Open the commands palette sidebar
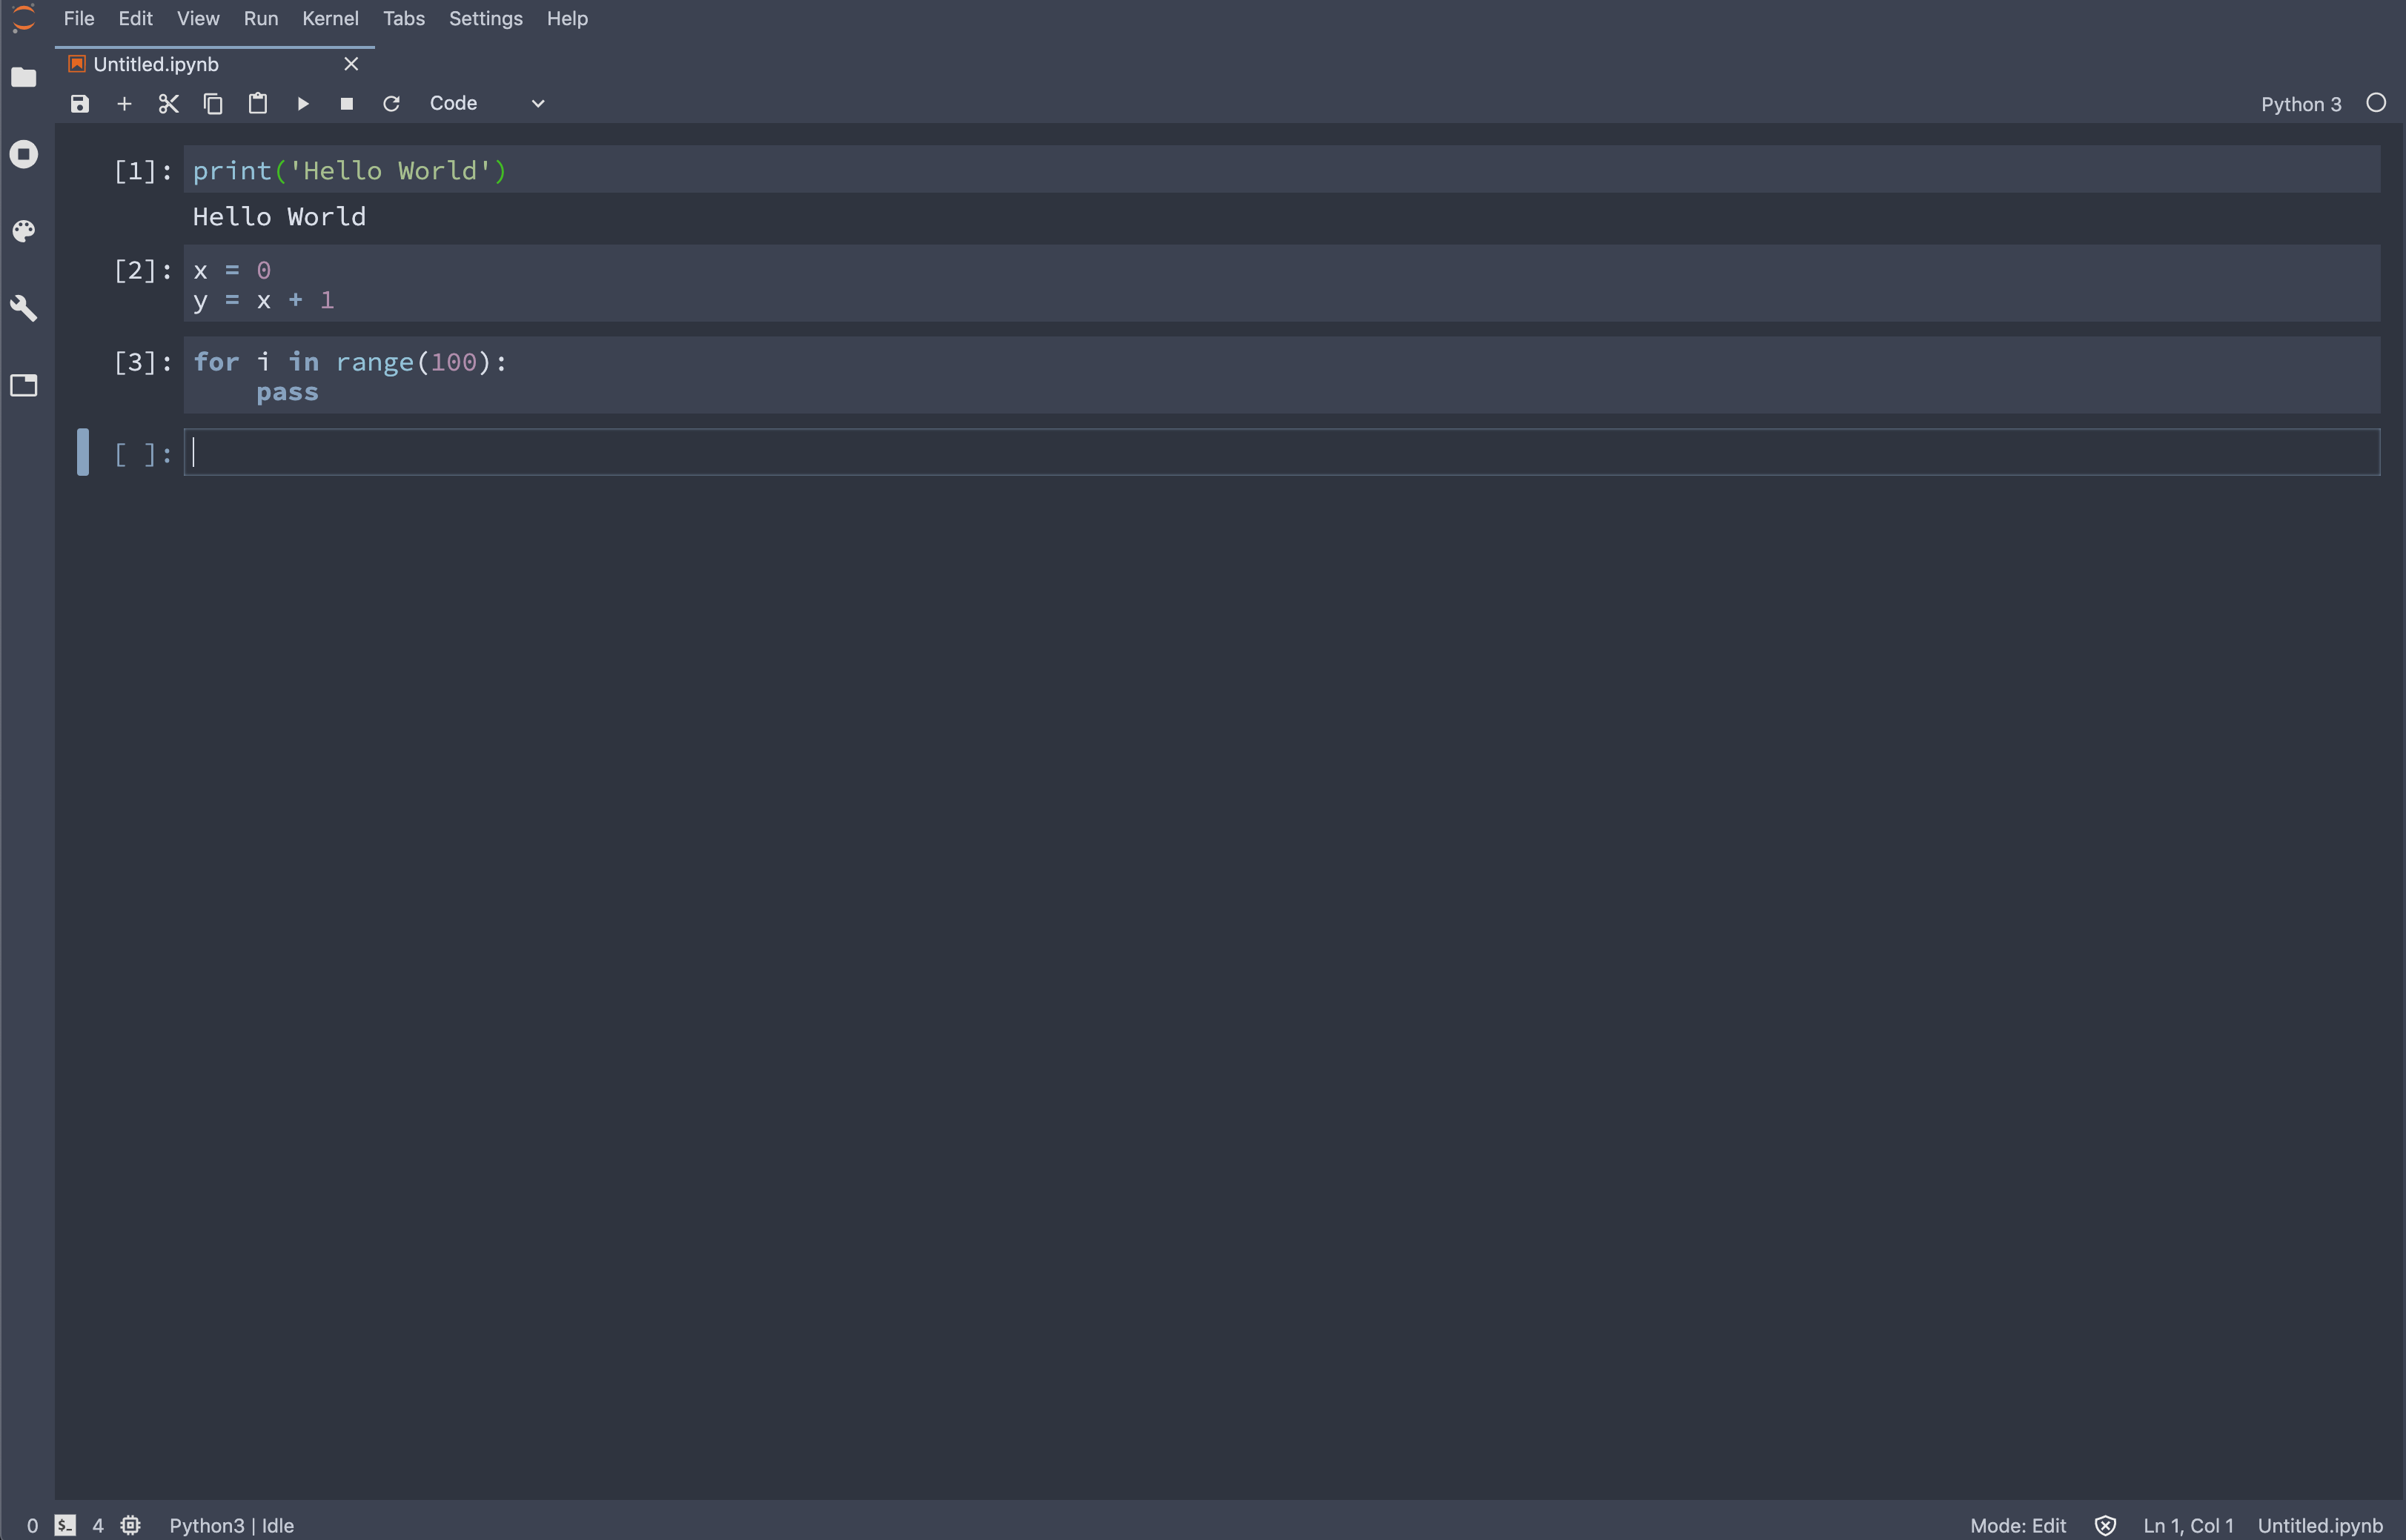 (x=24, y=231)
